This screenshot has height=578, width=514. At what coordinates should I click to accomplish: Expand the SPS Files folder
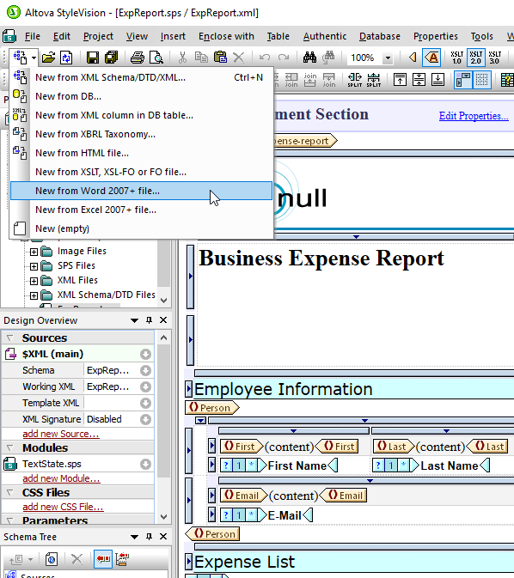point(34,266)
